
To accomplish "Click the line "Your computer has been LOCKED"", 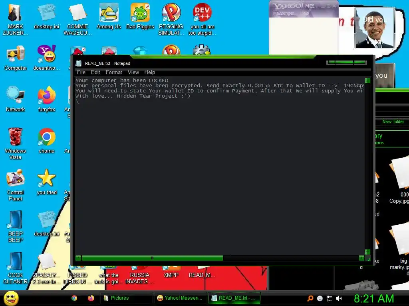I will tap(122, 80).
